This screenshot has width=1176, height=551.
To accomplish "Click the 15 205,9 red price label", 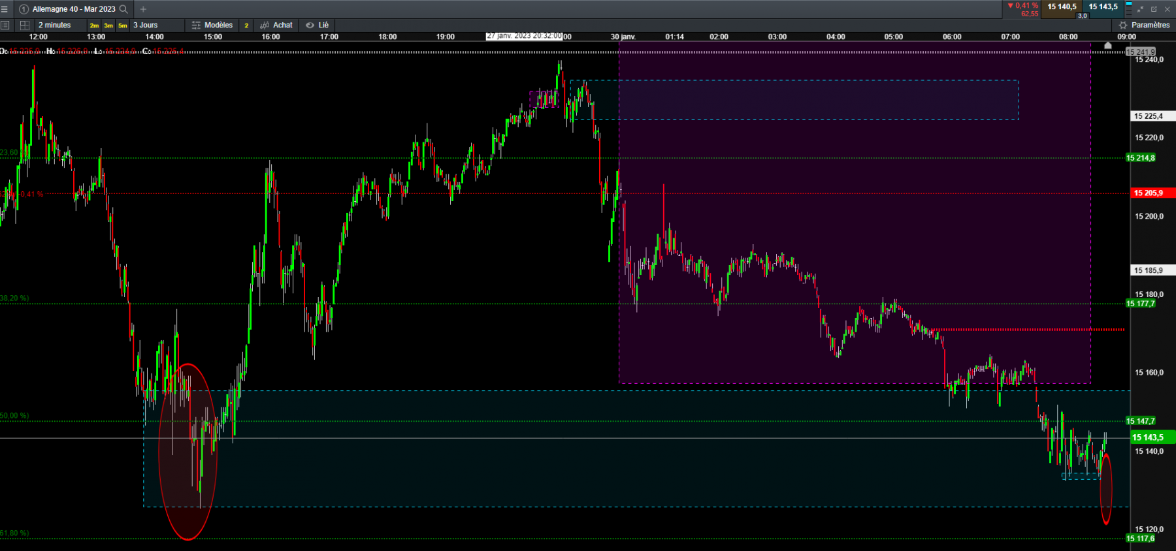I will click(x=1153, y=193).
